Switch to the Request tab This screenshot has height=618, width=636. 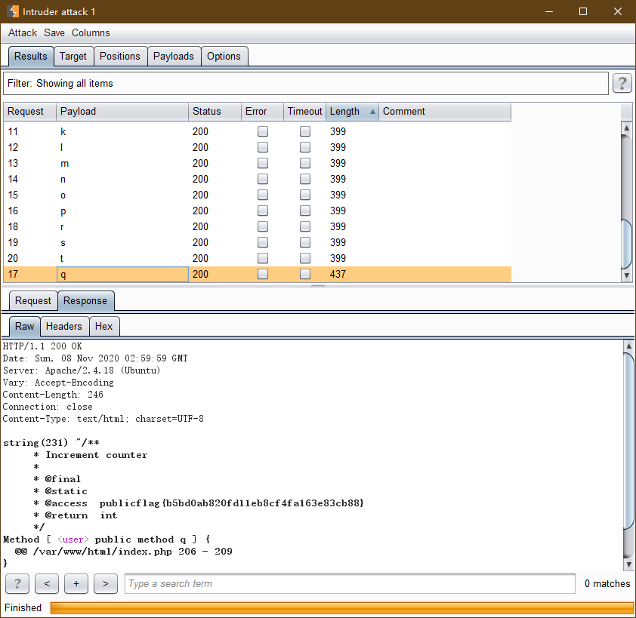click(x=33, y=300)
